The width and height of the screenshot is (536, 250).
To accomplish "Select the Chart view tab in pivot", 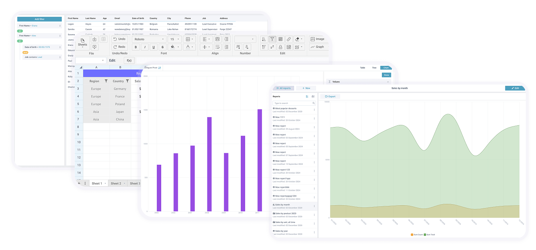I will click(x=386, y=68).
